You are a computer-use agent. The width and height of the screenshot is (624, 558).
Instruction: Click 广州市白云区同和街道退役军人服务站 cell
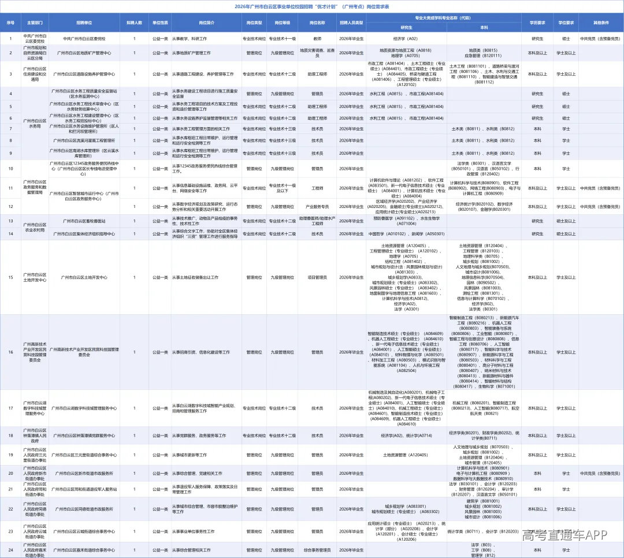(x=84, y=489)
